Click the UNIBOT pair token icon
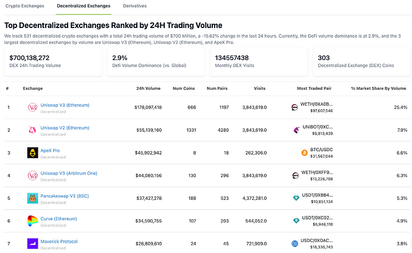This screenshot has height=253, width=412. (297, 130)
